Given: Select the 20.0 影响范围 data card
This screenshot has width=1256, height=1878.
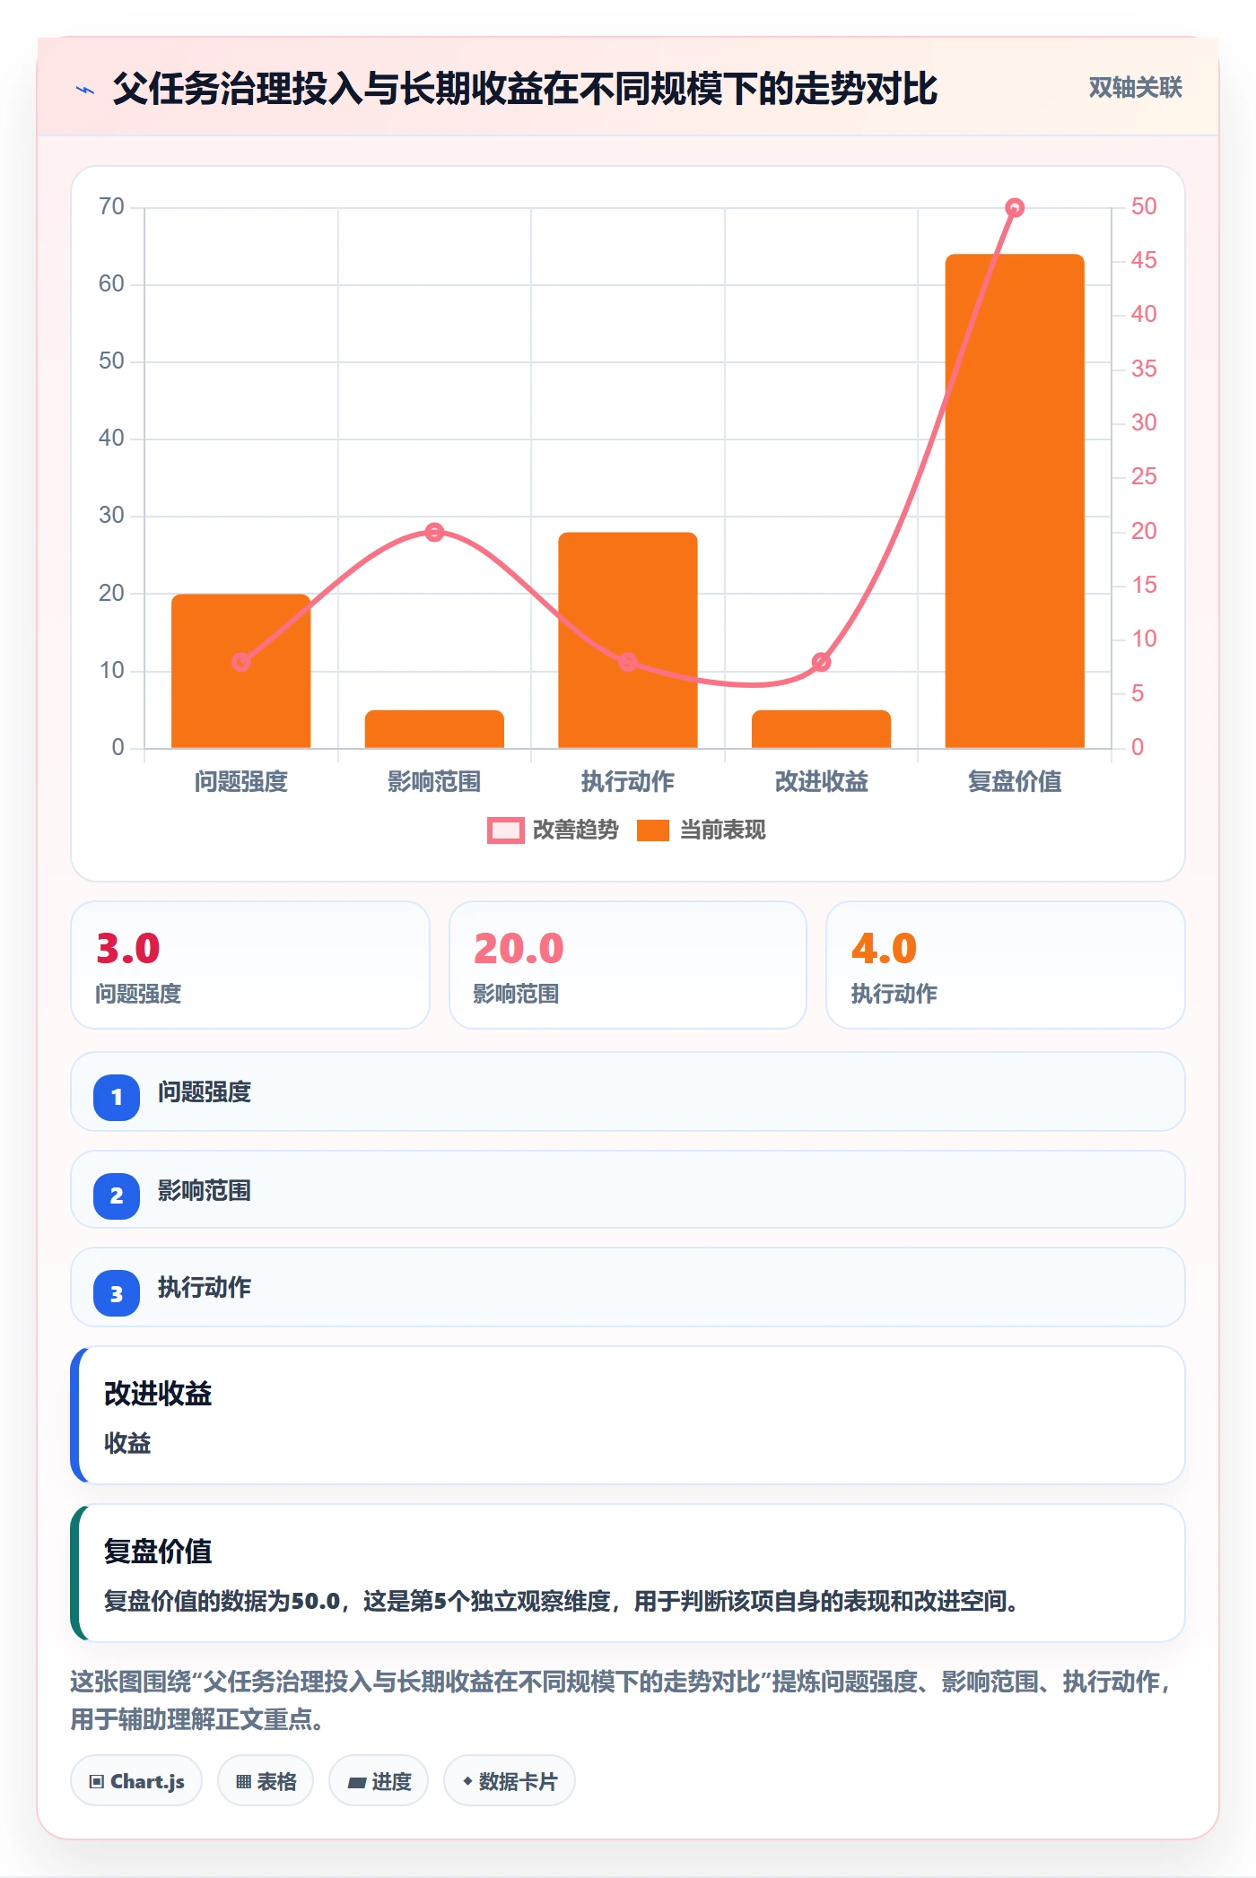Looking at the screenshot, I should pyautogui.click(x=628, y=965).
